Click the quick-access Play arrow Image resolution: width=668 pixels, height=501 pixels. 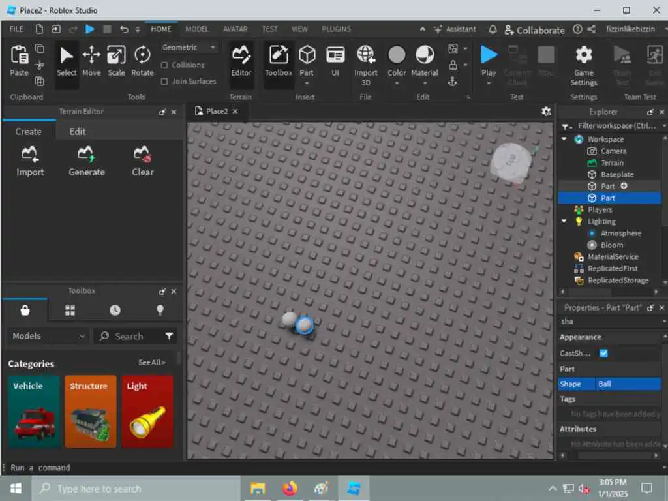pos(89,29)
